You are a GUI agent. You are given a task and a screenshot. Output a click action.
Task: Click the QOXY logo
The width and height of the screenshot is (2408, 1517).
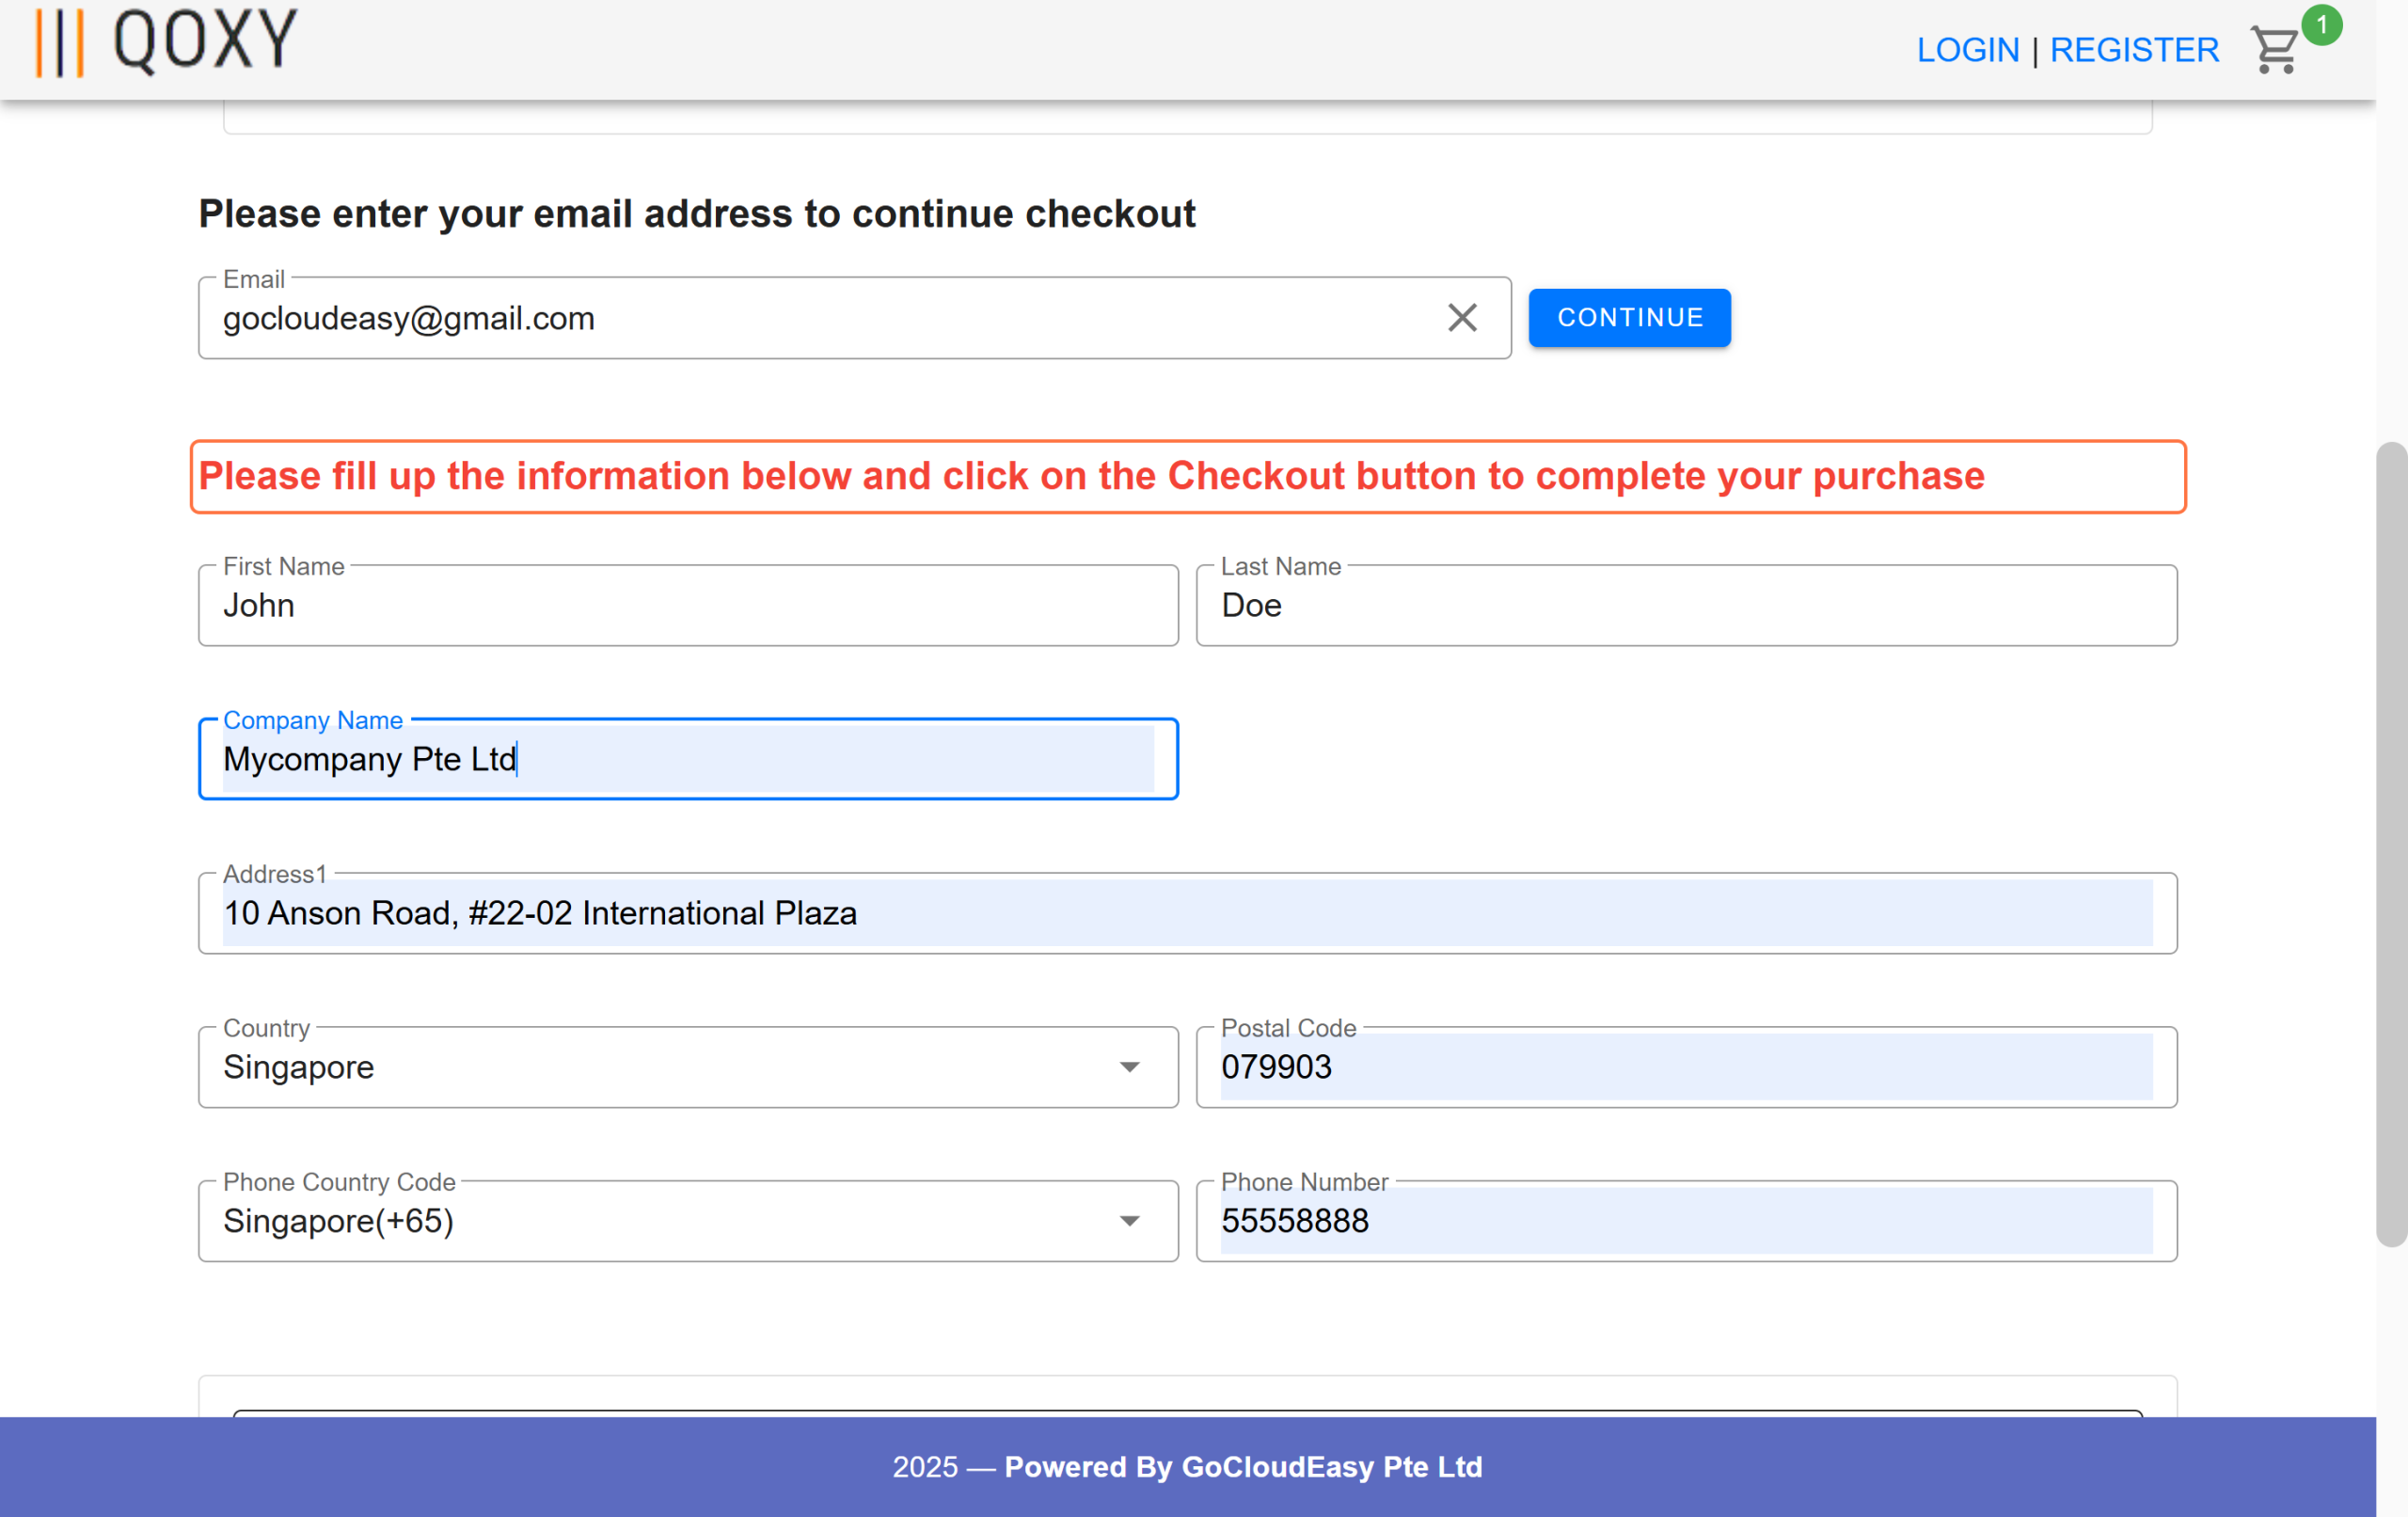point(166,40)
